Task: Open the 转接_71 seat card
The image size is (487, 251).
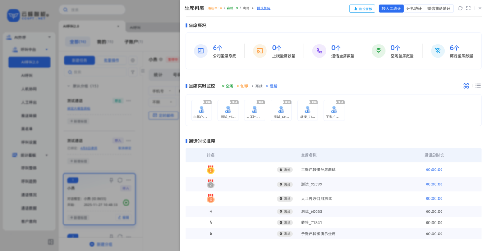Action: [308, 110]
